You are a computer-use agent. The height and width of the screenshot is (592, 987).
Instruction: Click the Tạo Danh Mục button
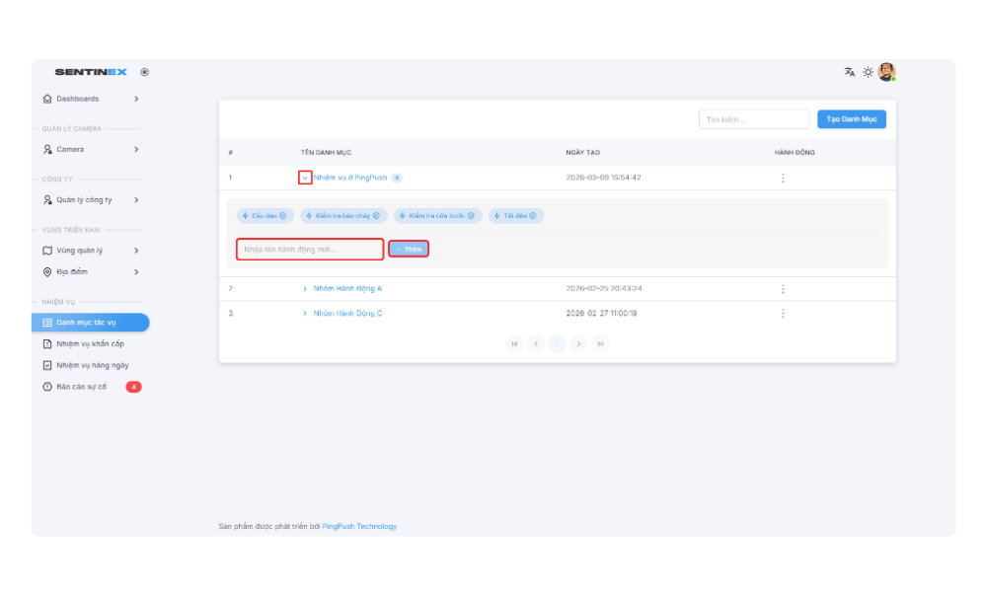tap(851, 118)
